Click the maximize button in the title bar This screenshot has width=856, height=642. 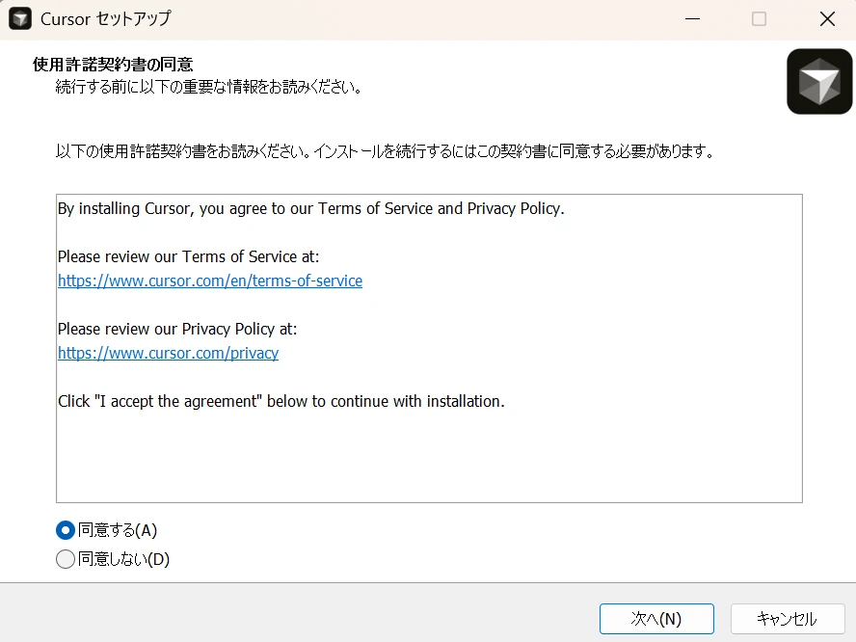tap(759, 18)
